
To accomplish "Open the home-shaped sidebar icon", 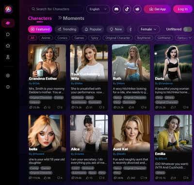I will [8, 46].
